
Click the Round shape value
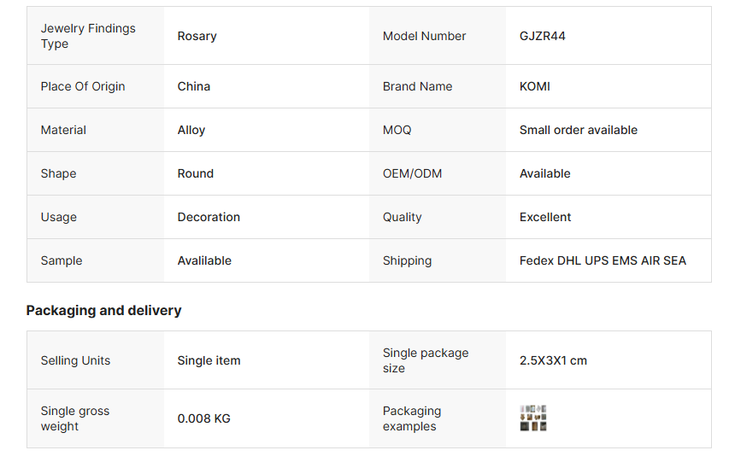coord(196,173)
